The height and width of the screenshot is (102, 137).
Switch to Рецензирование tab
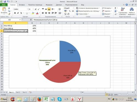[71, 5]
